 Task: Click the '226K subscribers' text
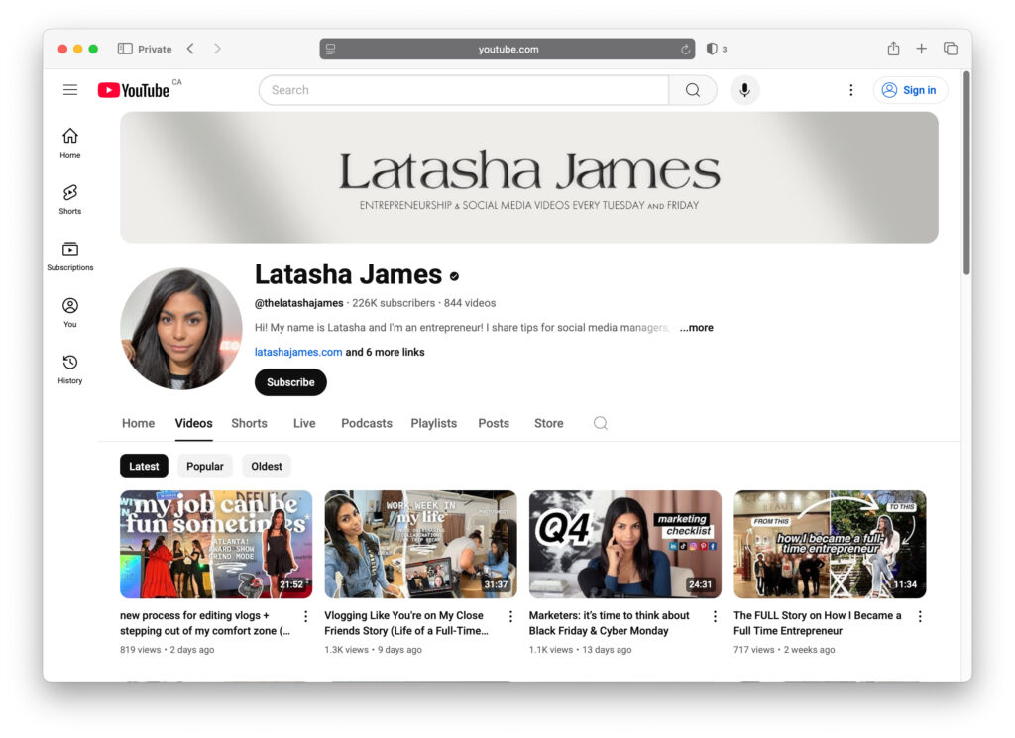[x=394, y=303]
